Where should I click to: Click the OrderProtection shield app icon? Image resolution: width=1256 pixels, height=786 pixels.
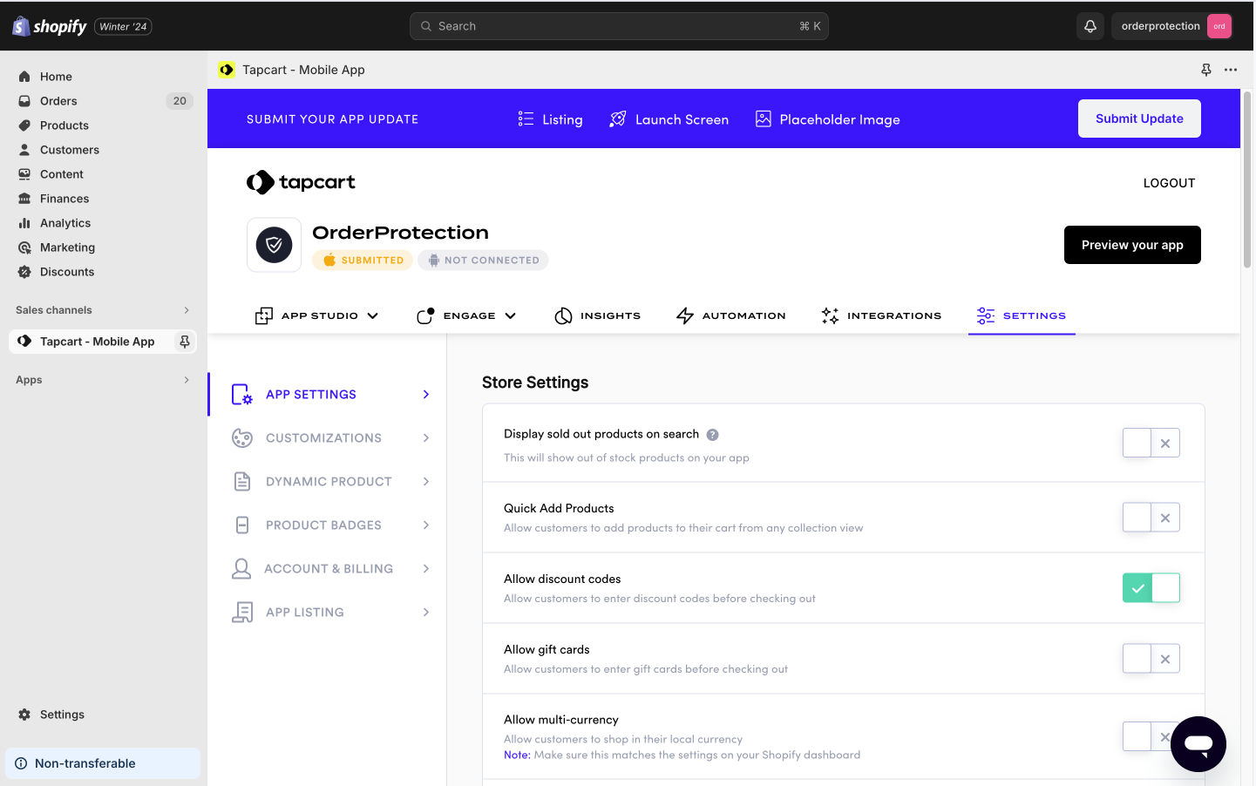[x=275, y=245]
